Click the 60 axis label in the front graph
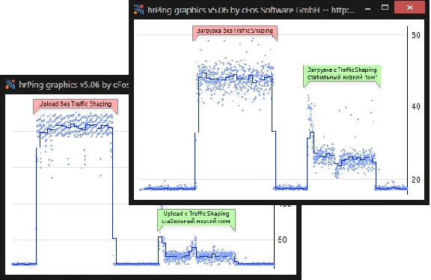The height and width of the screenshot is (280, 431). pyautogui.click(x=416, y=35)
